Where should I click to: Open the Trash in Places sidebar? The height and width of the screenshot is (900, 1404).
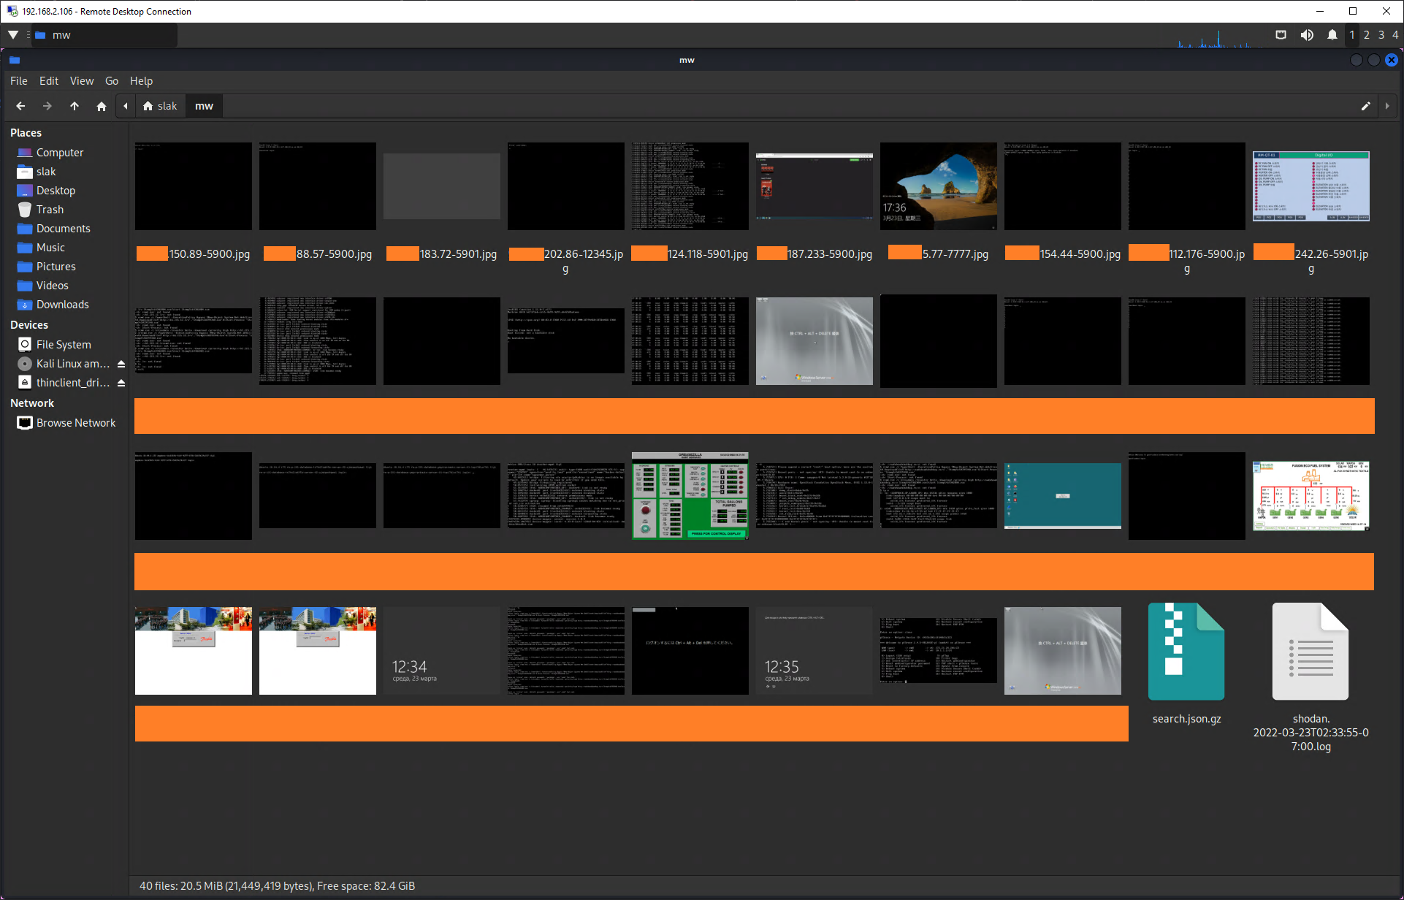point(50,210)
